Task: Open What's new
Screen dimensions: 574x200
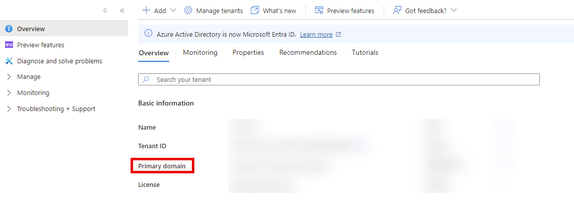Action: [279, 11]
